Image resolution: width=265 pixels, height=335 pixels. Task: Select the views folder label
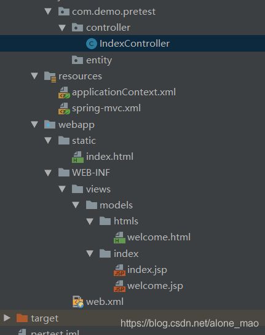(x=98, y=189)
